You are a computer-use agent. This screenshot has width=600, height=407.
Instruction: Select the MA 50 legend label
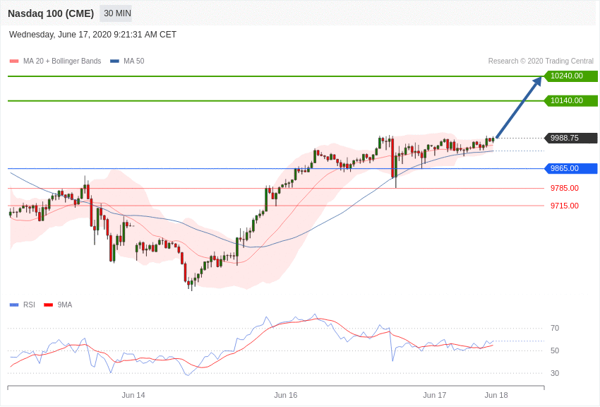coord(134,61)
